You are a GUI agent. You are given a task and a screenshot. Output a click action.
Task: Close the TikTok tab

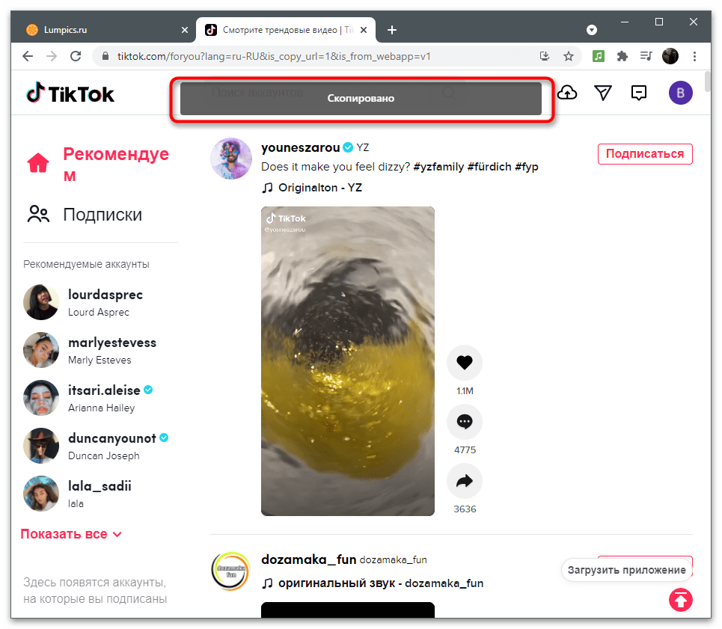364,30
